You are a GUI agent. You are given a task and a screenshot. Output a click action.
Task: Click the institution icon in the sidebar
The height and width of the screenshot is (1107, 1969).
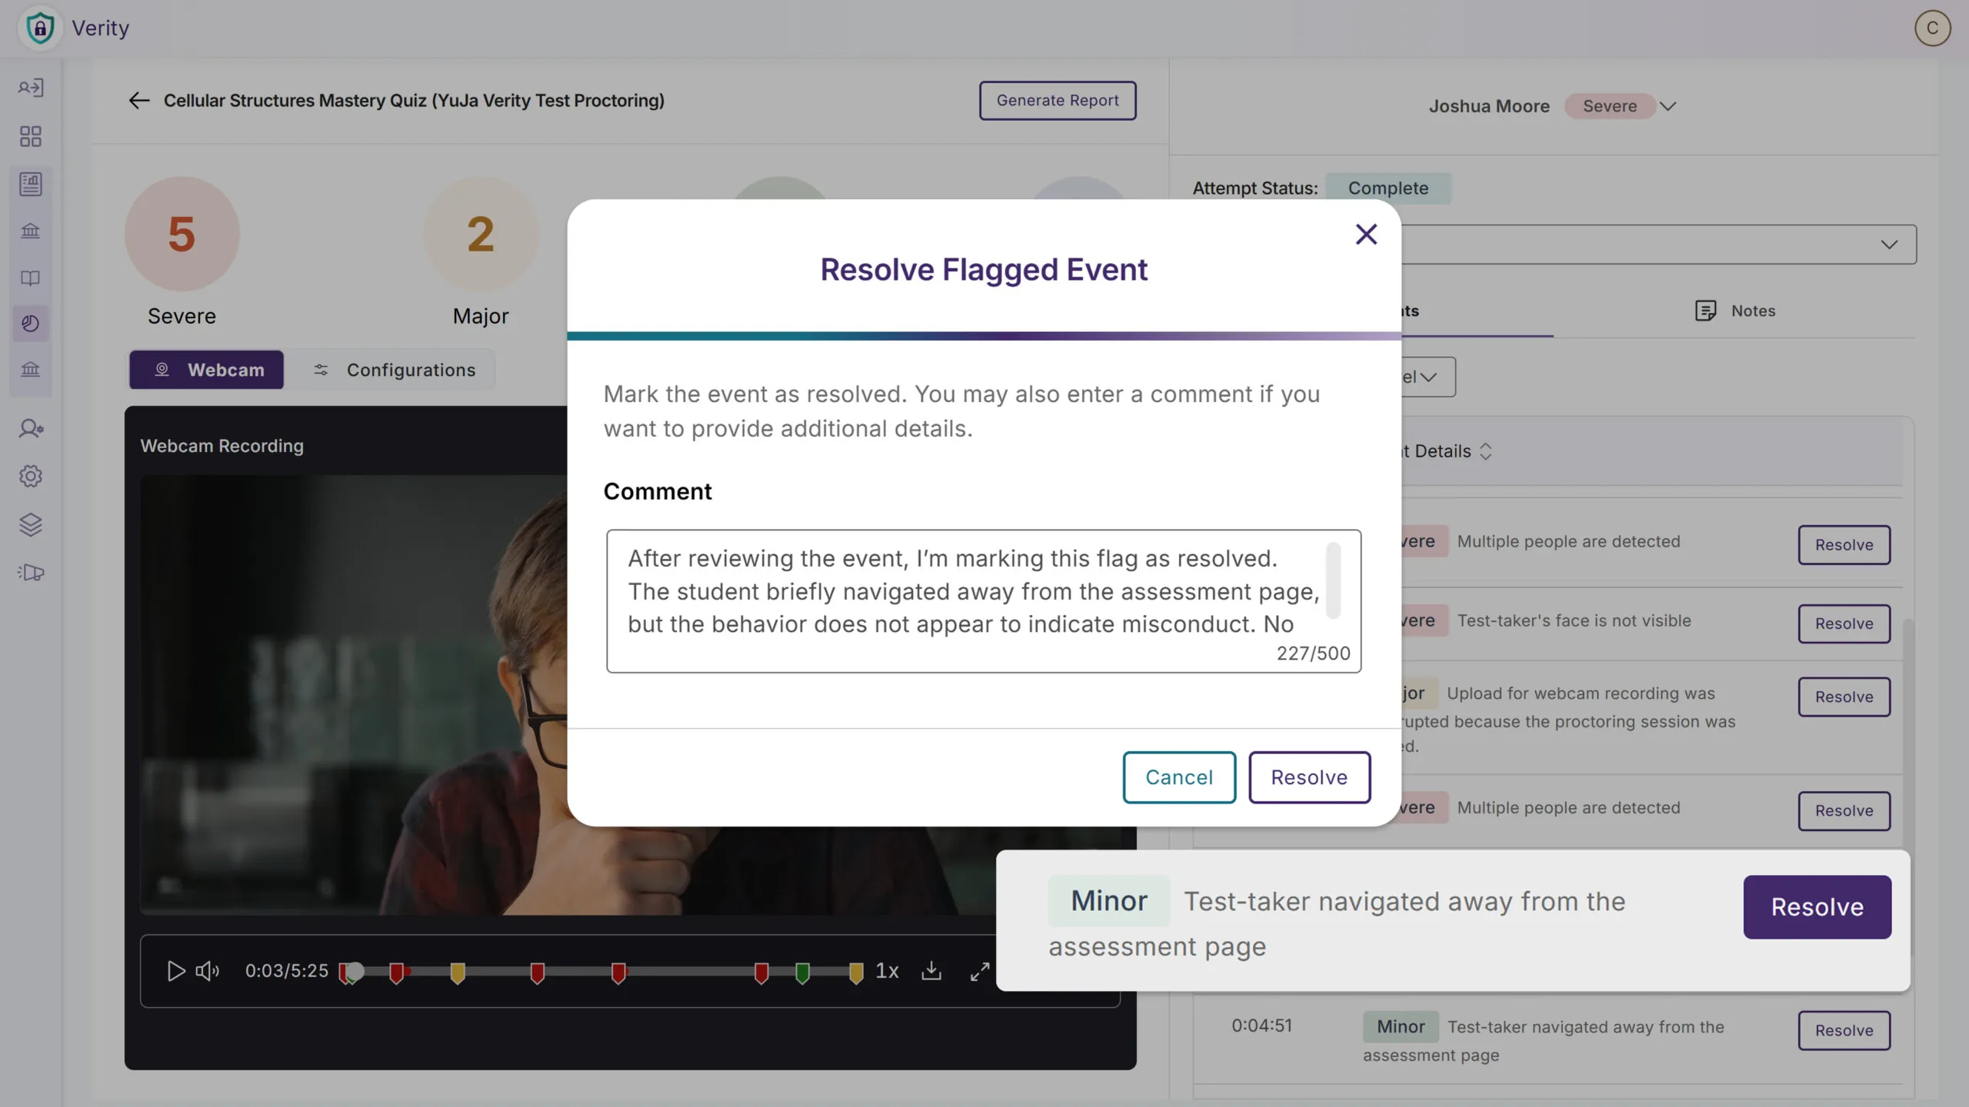pyautogui.click(x=31, y=231)
